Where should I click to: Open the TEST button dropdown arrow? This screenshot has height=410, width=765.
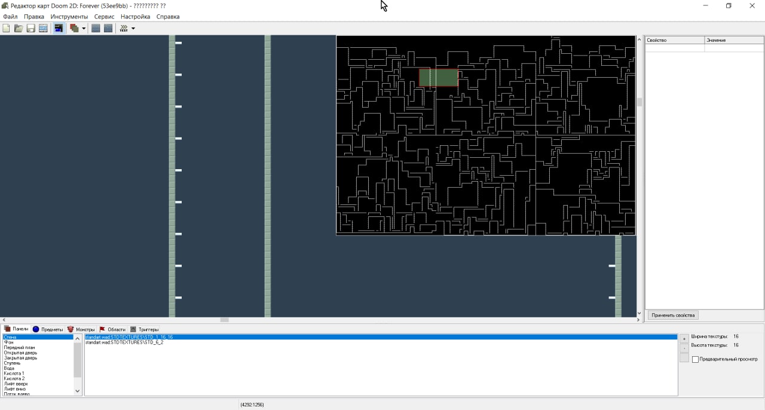tap(133, 28)
